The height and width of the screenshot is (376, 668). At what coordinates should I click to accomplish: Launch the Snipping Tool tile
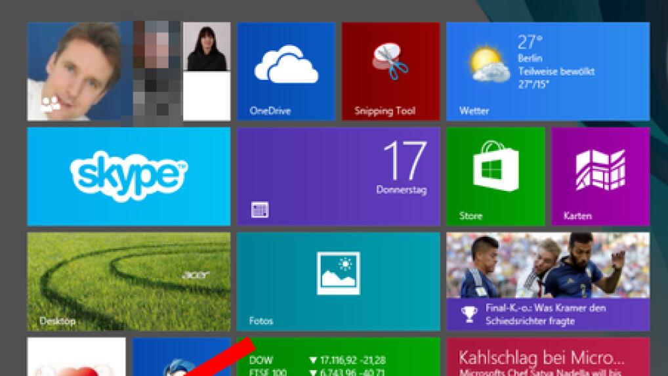click(390, 71)
